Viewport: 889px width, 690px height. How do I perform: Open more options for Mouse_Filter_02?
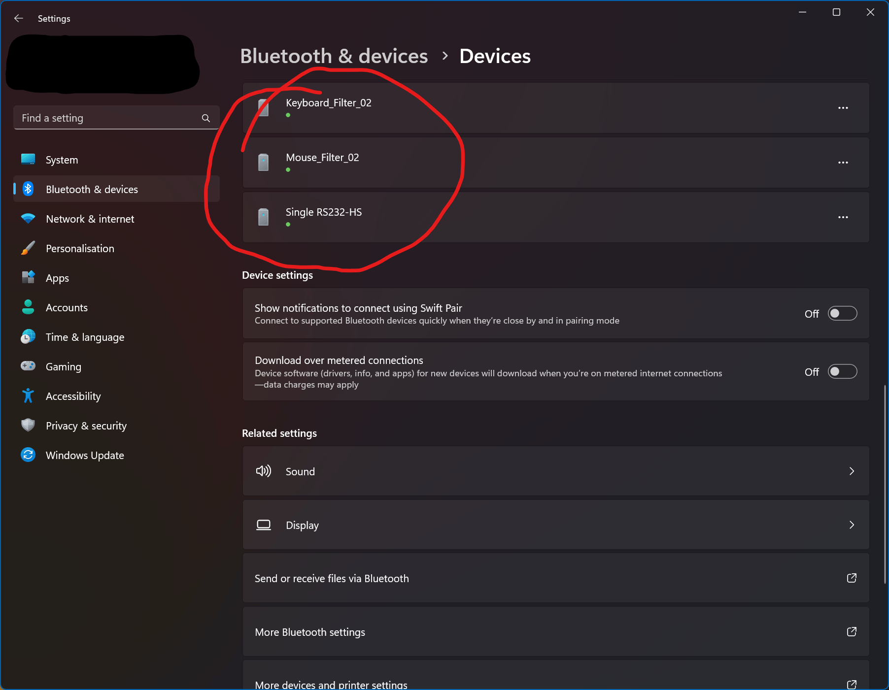(x=843, y=163)
